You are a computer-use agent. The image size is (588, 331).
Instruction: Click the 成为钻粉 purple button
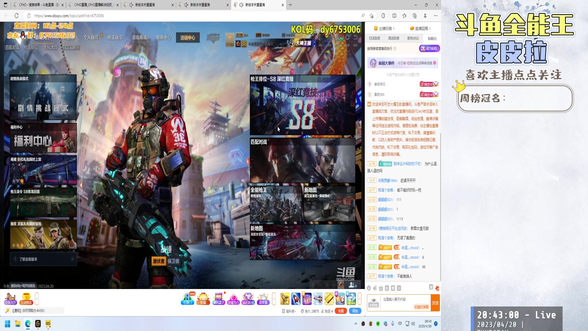(x=429, y=48)
